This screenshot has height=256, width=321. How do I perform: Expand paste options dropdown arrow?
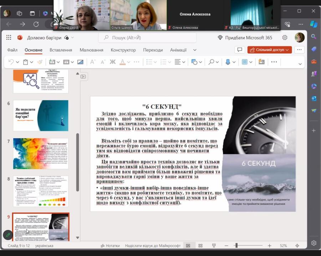tap(31, 62)
